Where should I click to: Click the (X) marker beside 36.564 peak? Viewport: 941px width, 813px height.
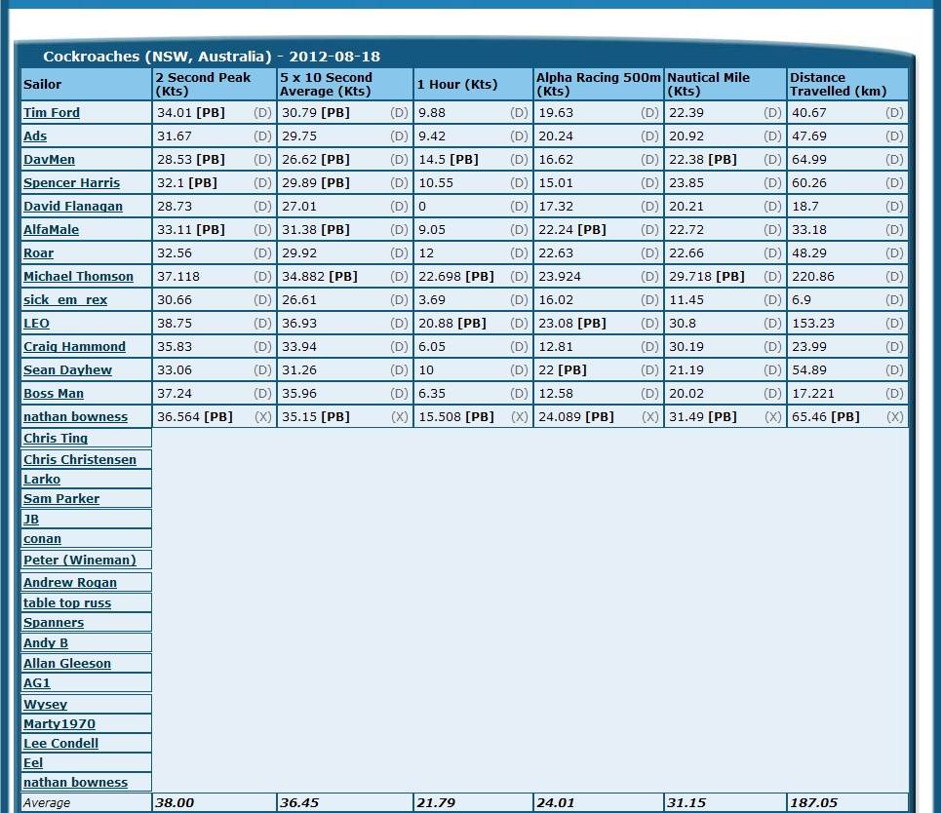coord(262,417)
